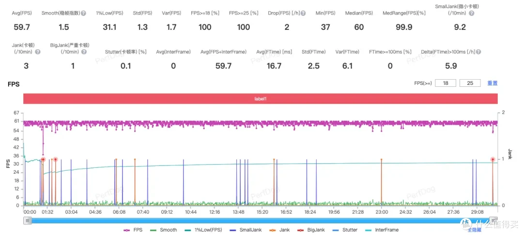Show or hide InterFrame legend series

click(x=383, y=230)
